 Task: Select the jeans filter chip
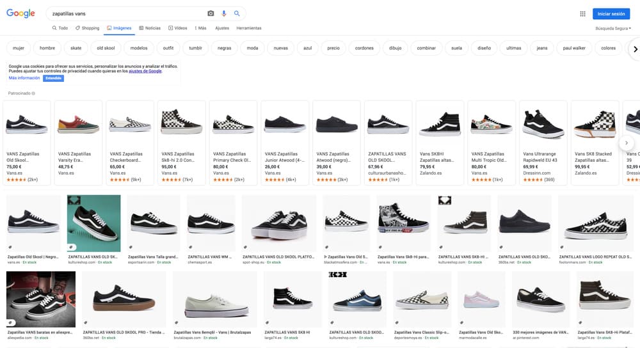click(542, 48)
